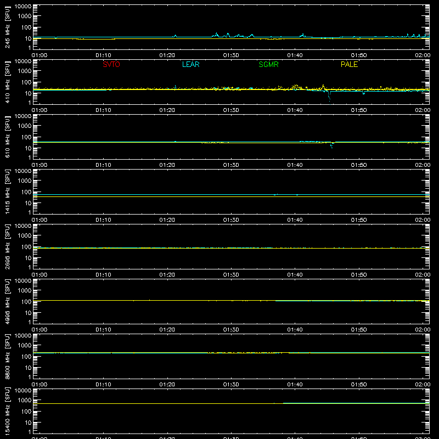
Task: Click the yellow PALE legend label
Action: [349, 64]
